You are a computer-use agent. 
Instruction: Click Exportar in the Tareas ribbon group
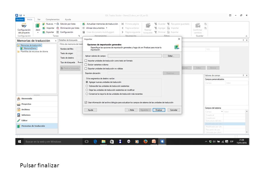click(48, 32)
